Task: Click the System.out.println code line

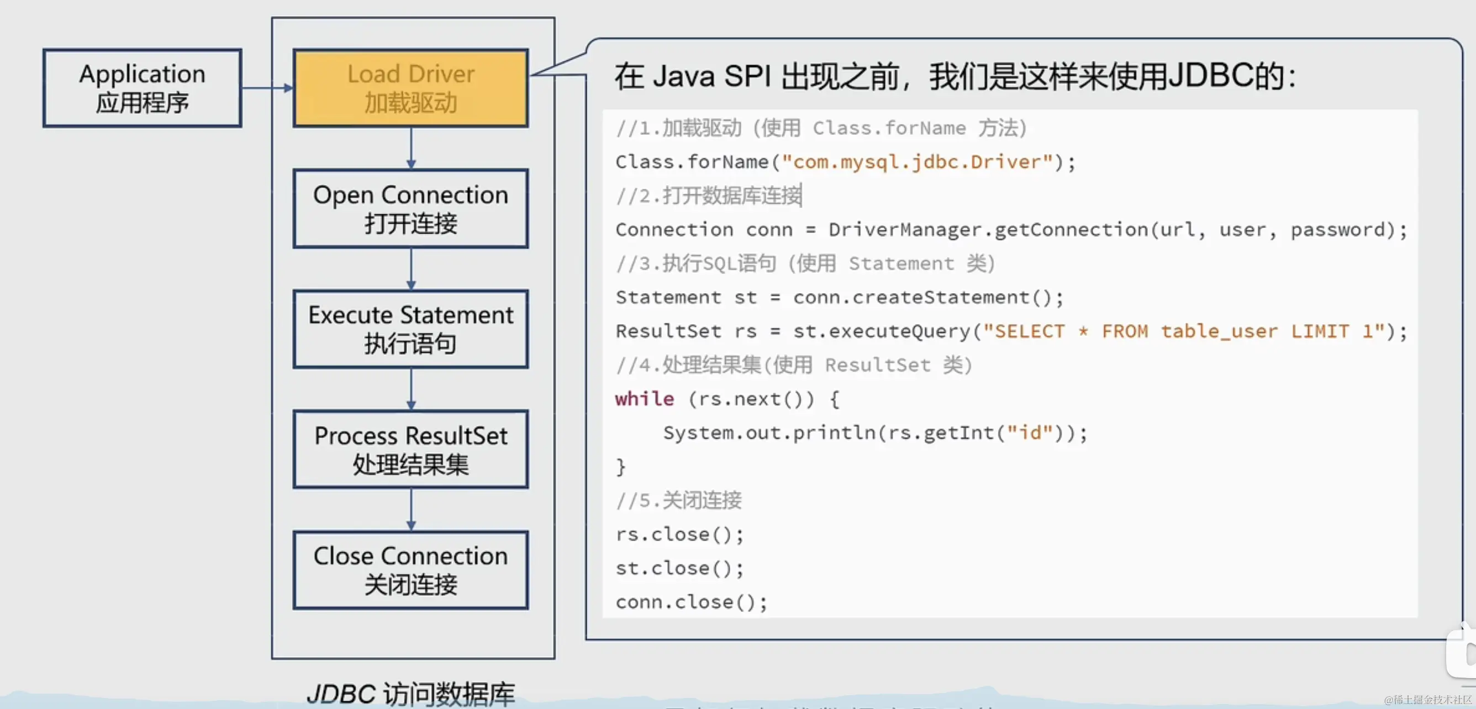Action: tap(874, 432)
